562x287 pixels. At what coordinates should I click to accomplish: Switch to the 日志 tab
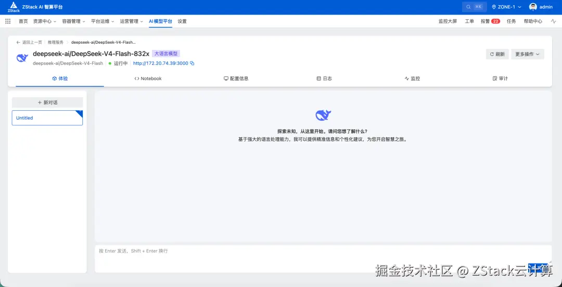coord(324,79)
